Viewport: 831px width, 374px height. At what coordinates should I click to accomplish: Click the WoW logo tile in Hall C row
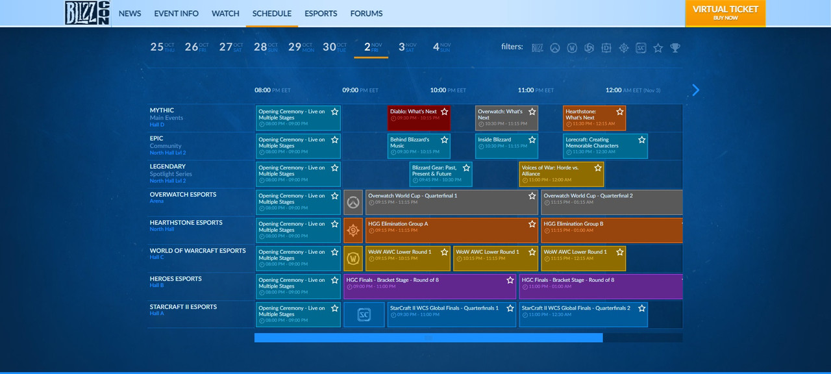pos(353,258)
